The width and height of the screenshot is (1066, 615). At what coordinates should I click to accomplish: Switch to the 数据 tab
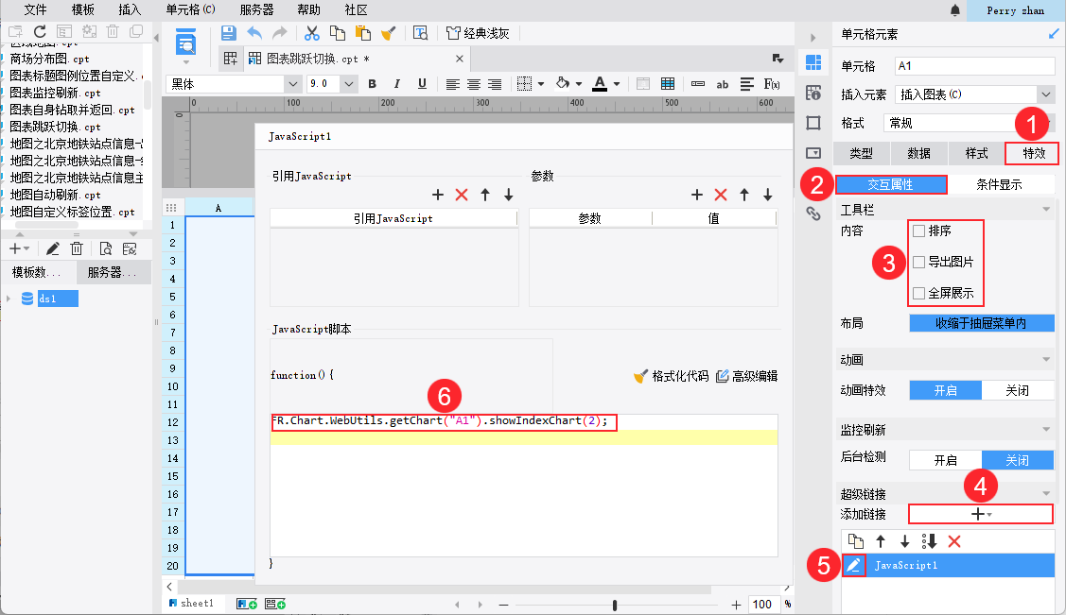(x=918, y=153)
